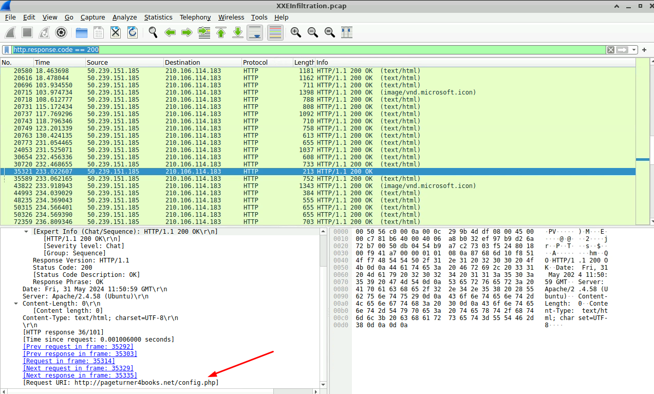
Task: Open the Go menu
Action: (69, 17)
